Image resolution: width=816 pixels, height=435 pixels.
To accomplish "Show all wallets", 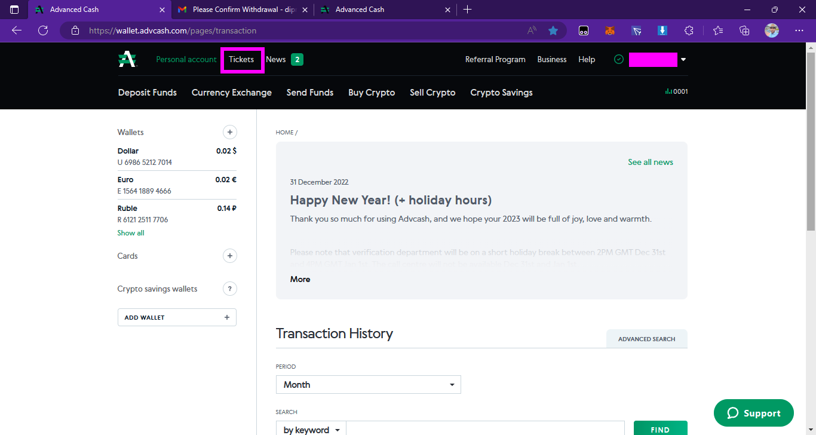I will pos(131,233).
